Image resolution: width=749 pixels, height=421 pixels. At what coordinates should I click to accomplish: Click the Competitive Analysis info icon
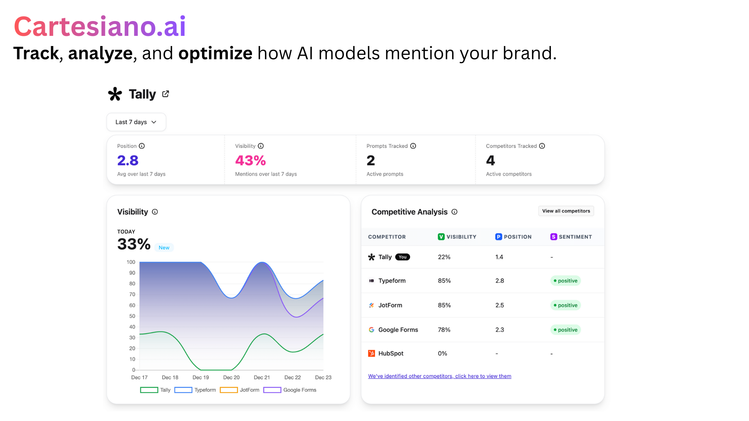(454, 212)
